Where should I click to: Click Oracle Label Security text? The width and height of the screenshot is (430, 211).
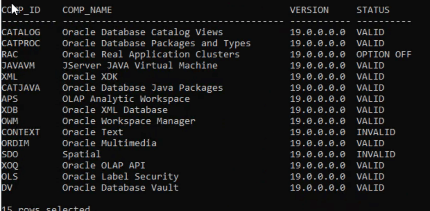(120, 177)
